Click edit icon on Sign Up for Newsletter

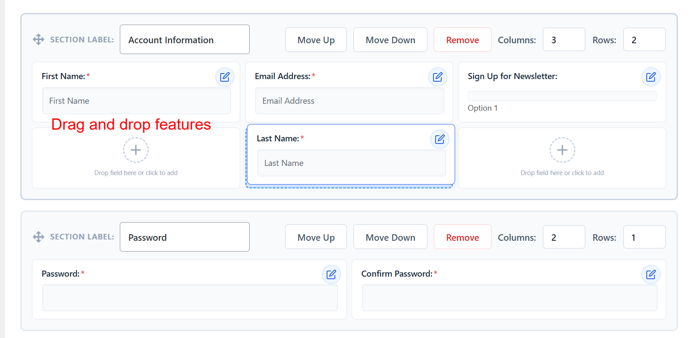coord(651,77)
